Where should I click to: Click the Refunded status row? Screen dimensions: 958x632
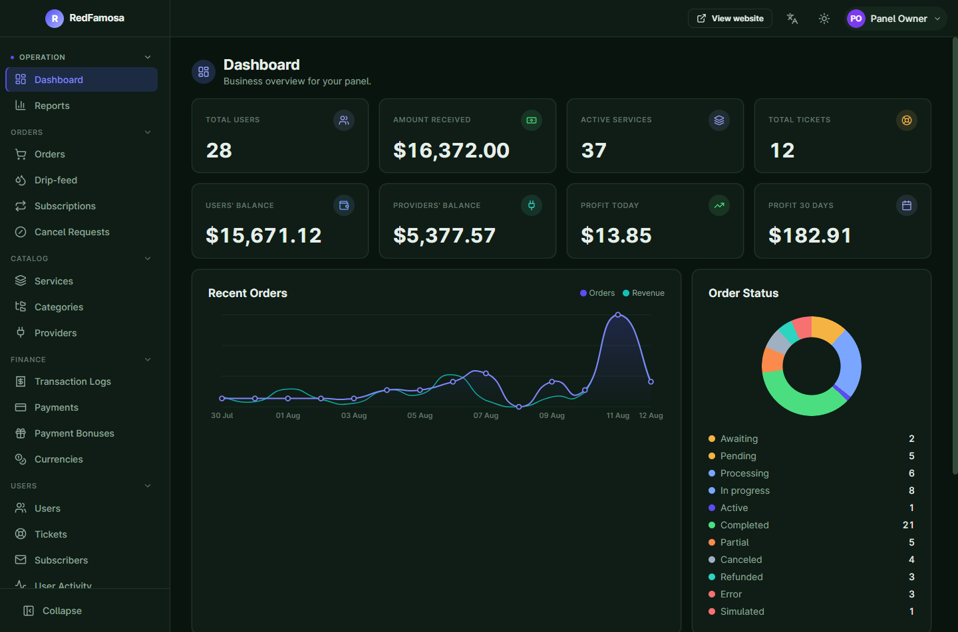point(812,577)
